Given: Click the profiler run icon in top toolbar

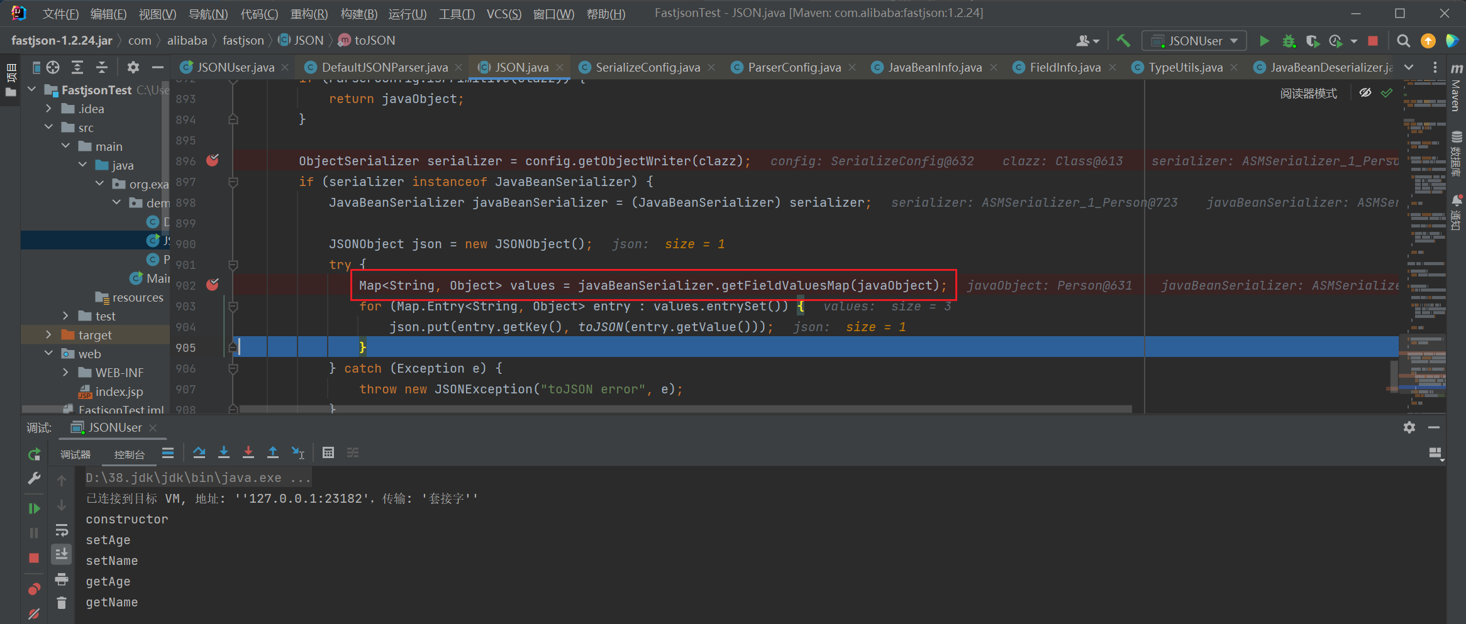Looking at the screenshot, I should pos(1336,41).
